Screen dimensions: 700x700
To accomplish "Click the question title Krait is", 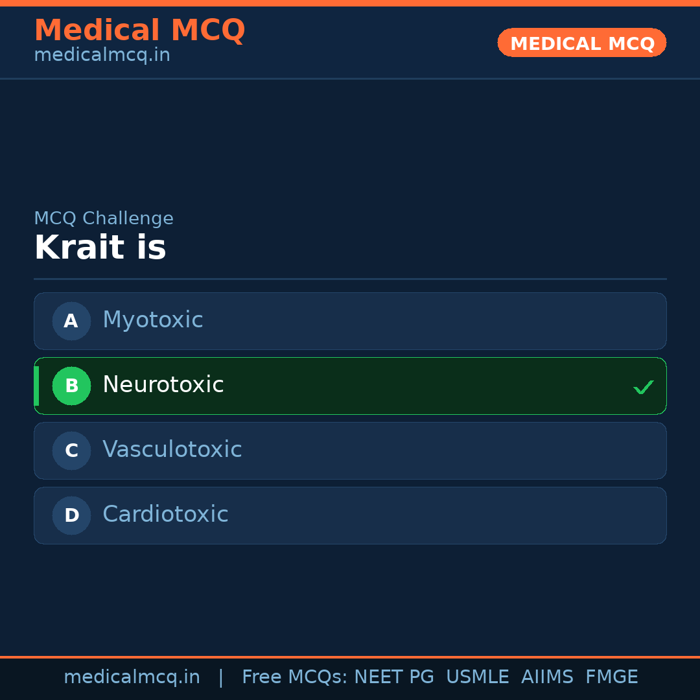I will point(100,247).
